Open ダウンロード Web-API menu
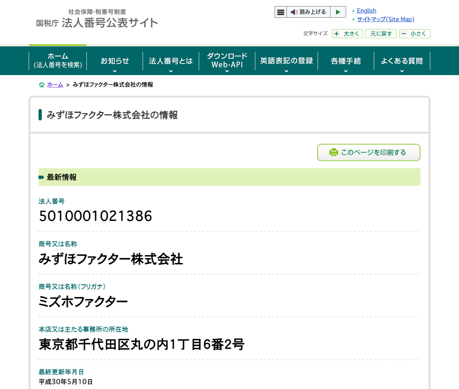This screenshot has width=459, height=389. 227,61
